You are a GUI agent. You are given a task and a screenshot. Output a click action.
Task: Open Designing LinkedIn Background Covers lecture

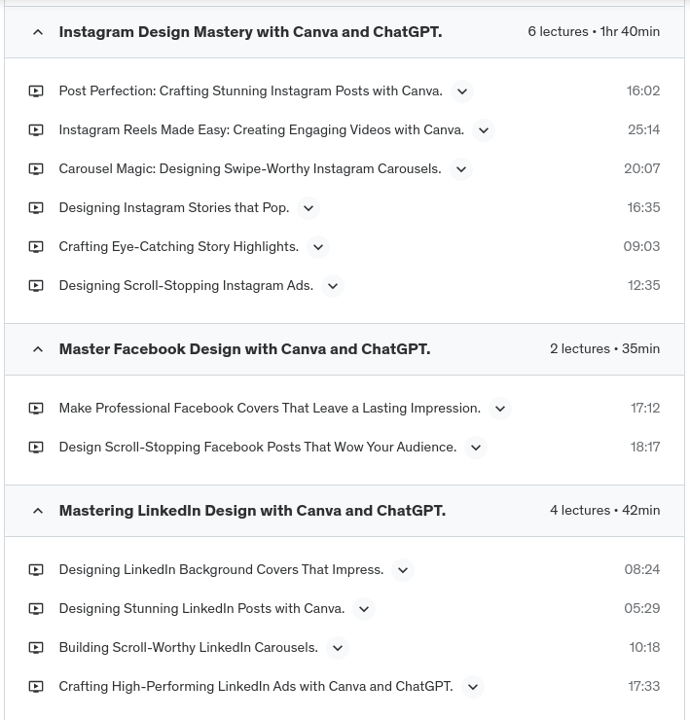[221, 569]
